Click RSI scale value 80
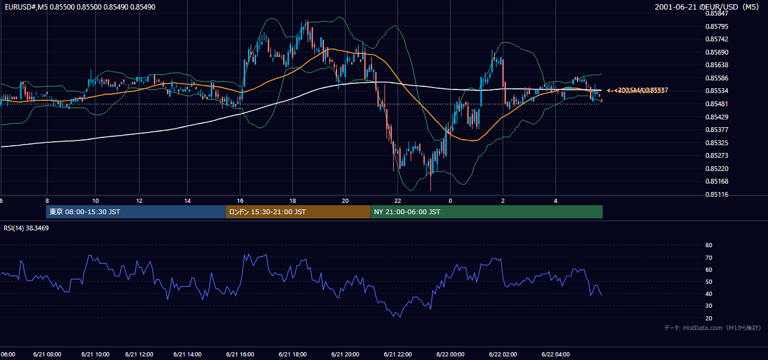 point(709,245)
